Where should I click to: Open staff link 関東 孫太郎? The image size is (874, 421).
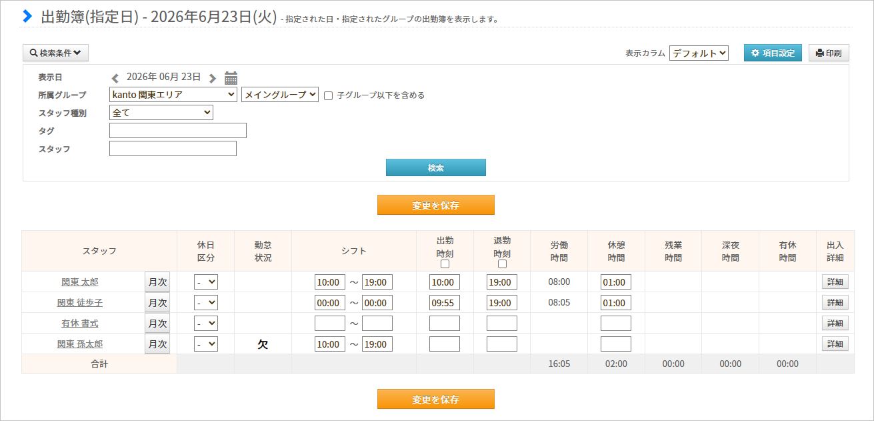(80, 344)
